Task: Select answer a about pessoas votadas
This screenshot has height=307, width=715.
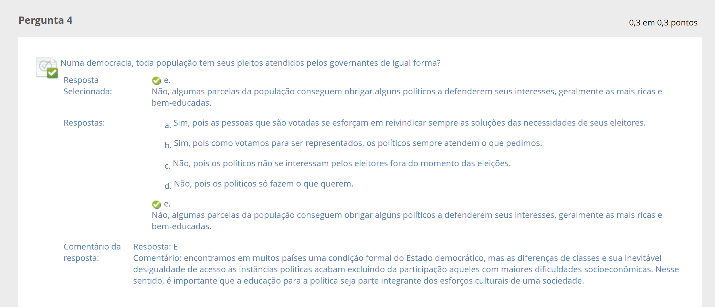Action: click(x=409, y=123)
